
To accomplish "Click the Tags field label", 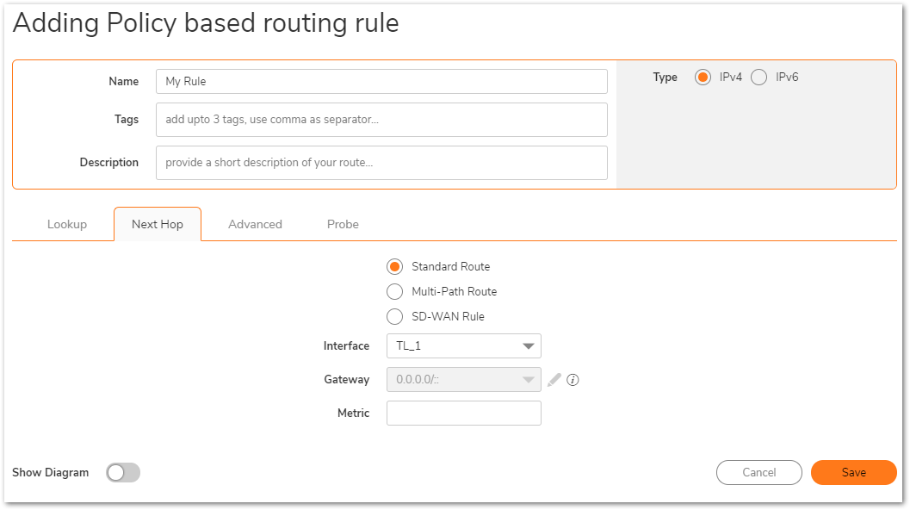I will tap(127, 120).
